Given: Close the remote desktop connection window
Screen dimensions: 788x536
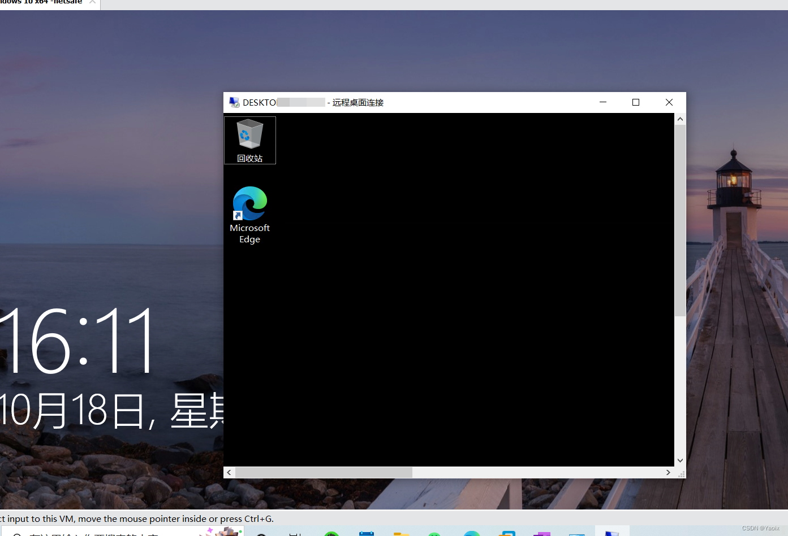Looking at the screenshot, I should (x=669, y=102).
